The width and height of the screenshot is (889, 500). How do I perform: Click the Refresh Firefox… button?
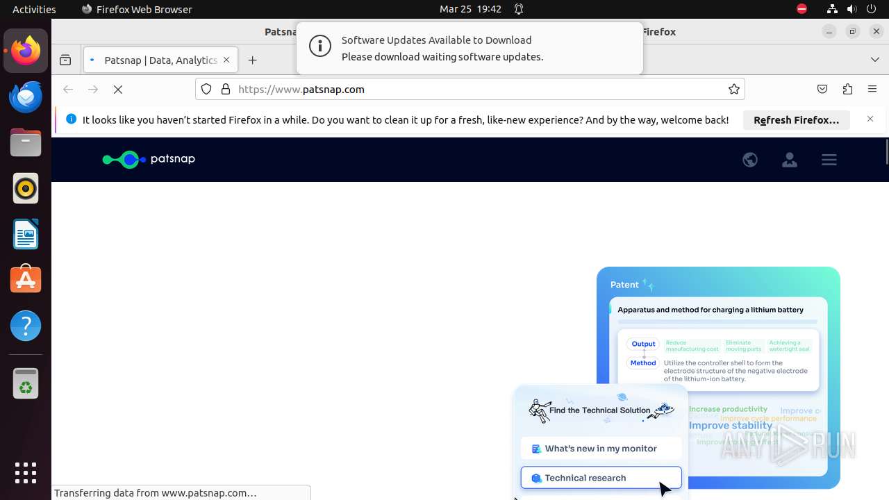coord(797,120)
